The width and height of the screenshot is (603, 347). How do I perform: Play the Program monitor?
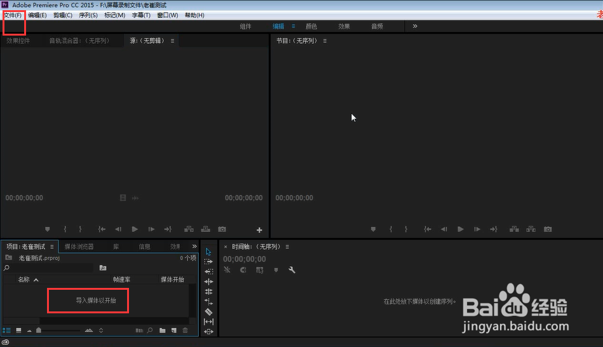460,229
